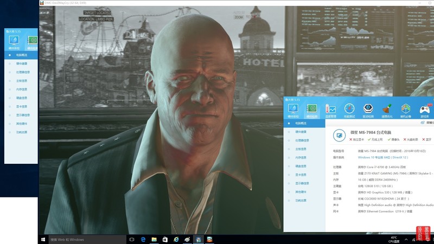Click the 128GB S10 main disk text
434x244 pixels.
[x=375, y=186]
